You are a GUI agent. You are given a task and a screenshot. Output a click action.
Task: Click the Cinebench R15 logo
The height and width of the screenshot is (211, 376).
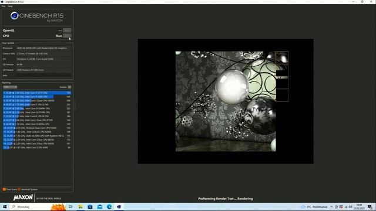click(x=37, y=17)
